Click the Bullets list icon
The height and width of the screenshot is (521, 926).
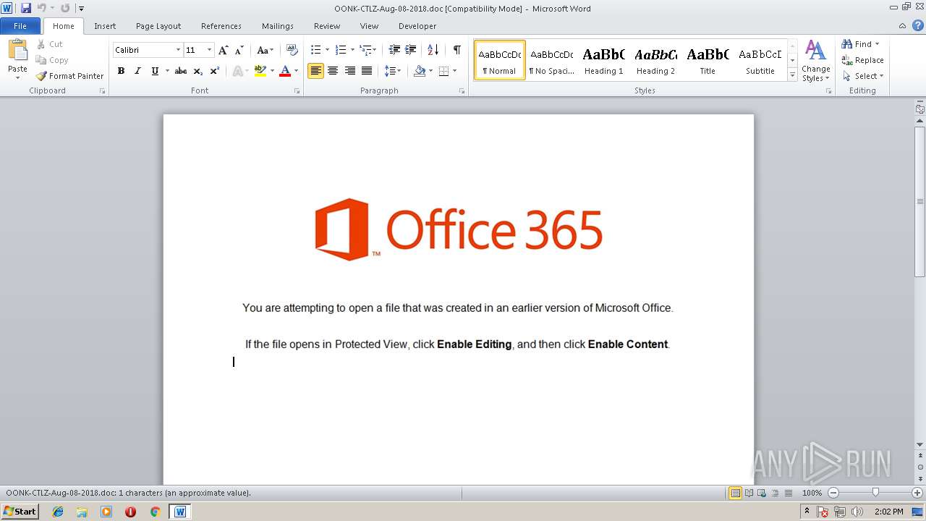coord(315,50)
